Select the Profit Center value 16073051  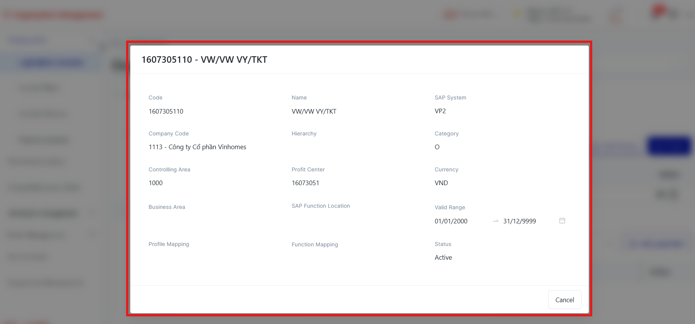(305, 183)
